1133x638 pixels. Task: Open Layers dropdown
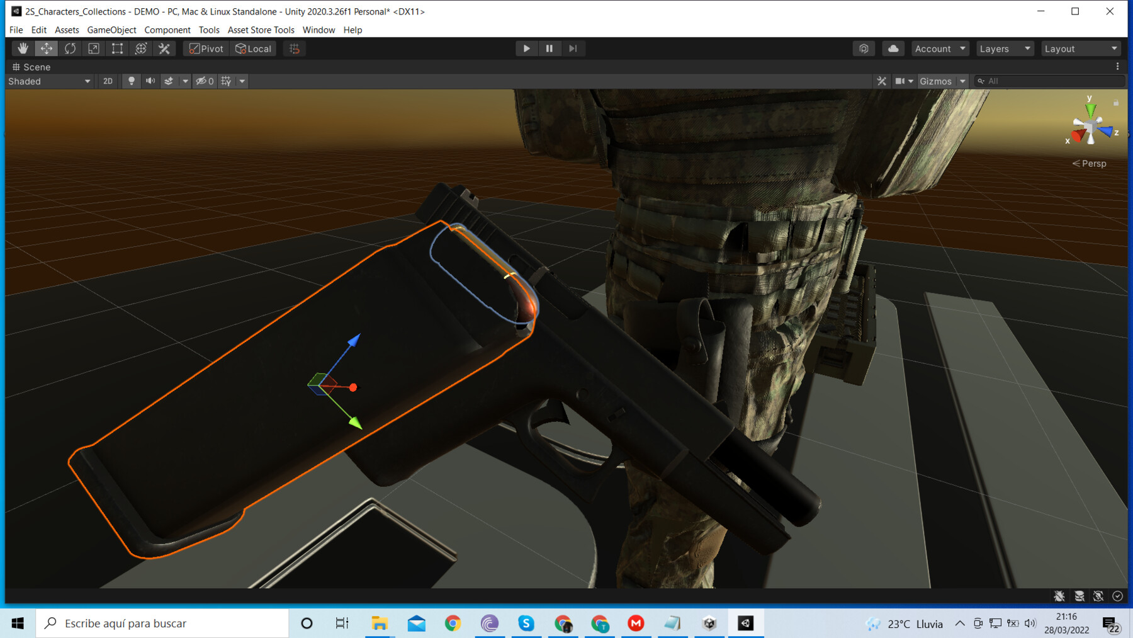[1005, 48]
